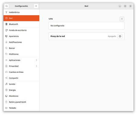The height and width of the screenshot is (115, 137).
Task: Click the Monitores display icon
Action: click(6, 96)
